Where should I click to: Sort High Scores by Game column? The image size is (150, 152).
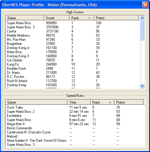tap(25, 18)
